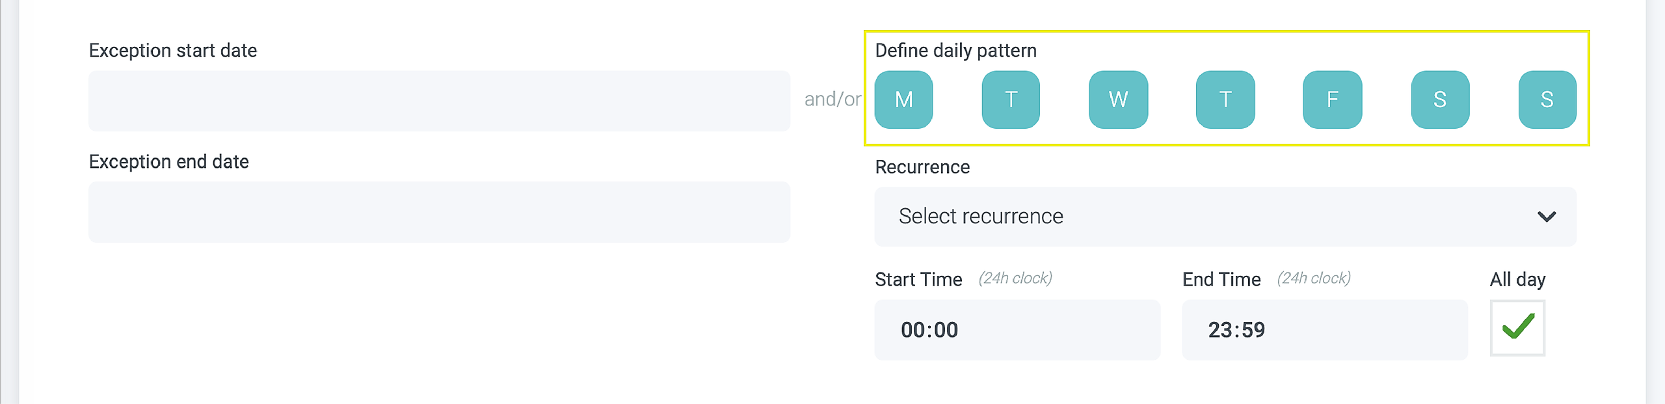Screen dimensions: 1665x404
Task: Toggle Friday in the daily pattern
Action: coord(1332,100)
